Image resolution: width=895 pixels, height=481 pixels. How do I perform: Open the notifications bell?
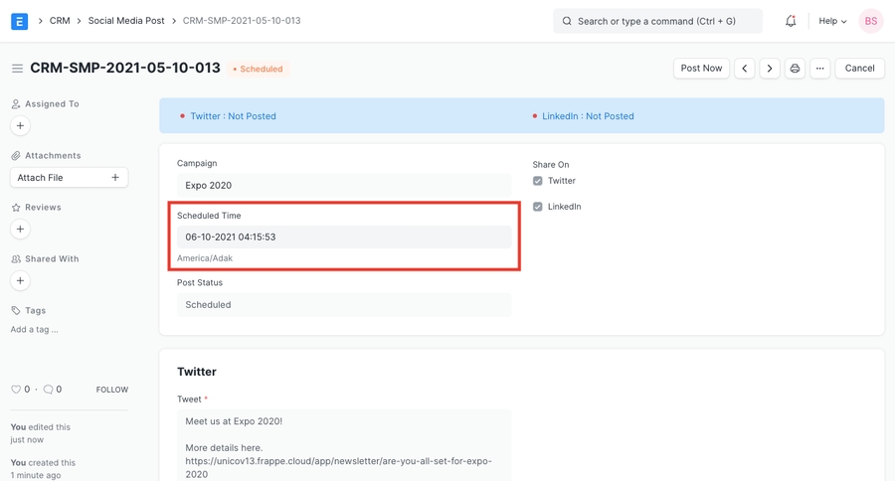click(x=791, y=21)
